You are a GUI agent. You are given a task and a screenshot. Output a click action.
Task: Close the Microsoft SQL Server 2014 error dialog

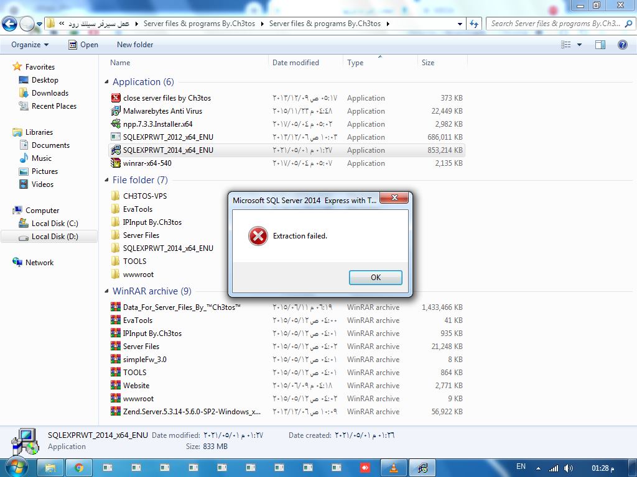(x=394, y=198)
